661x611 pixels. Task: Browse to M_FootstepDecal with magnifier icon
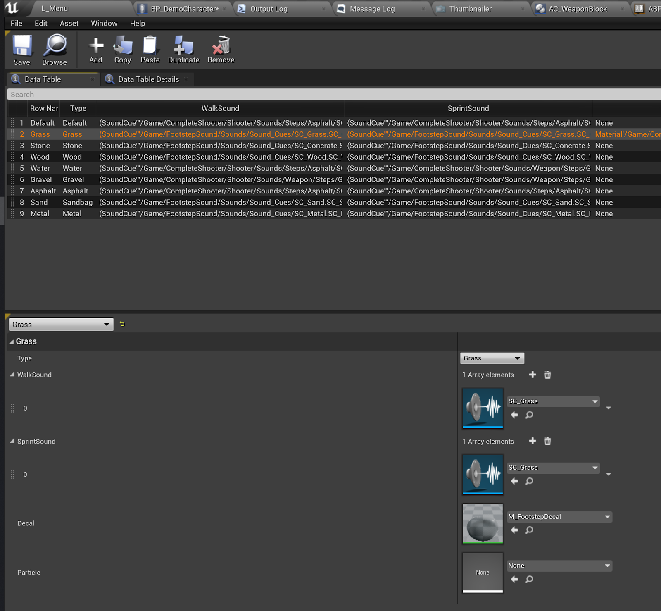pos(529,530)
